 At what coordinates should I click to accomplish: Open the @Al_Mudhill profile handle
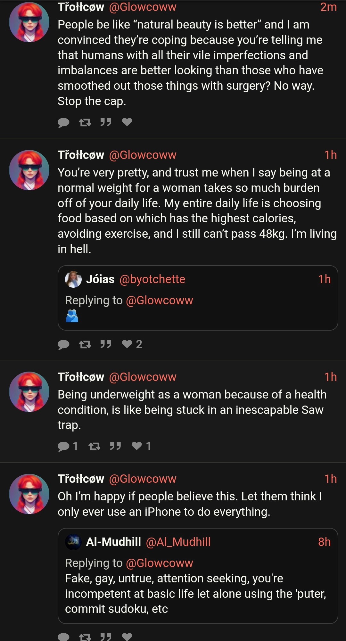click(178, 542)
